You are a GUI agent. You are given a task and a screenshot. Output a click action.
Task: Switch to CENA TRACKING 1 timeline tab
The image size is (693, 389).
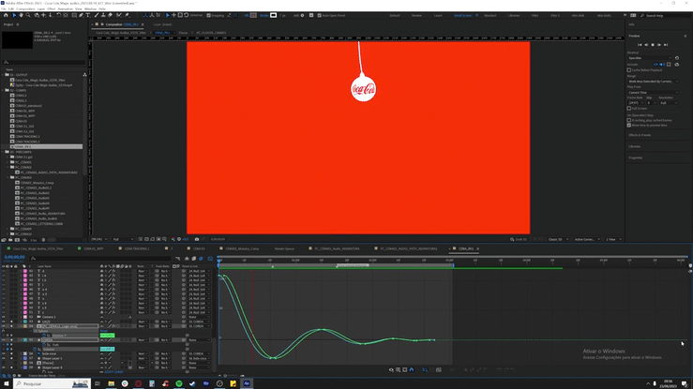click(x=137, y=248)
